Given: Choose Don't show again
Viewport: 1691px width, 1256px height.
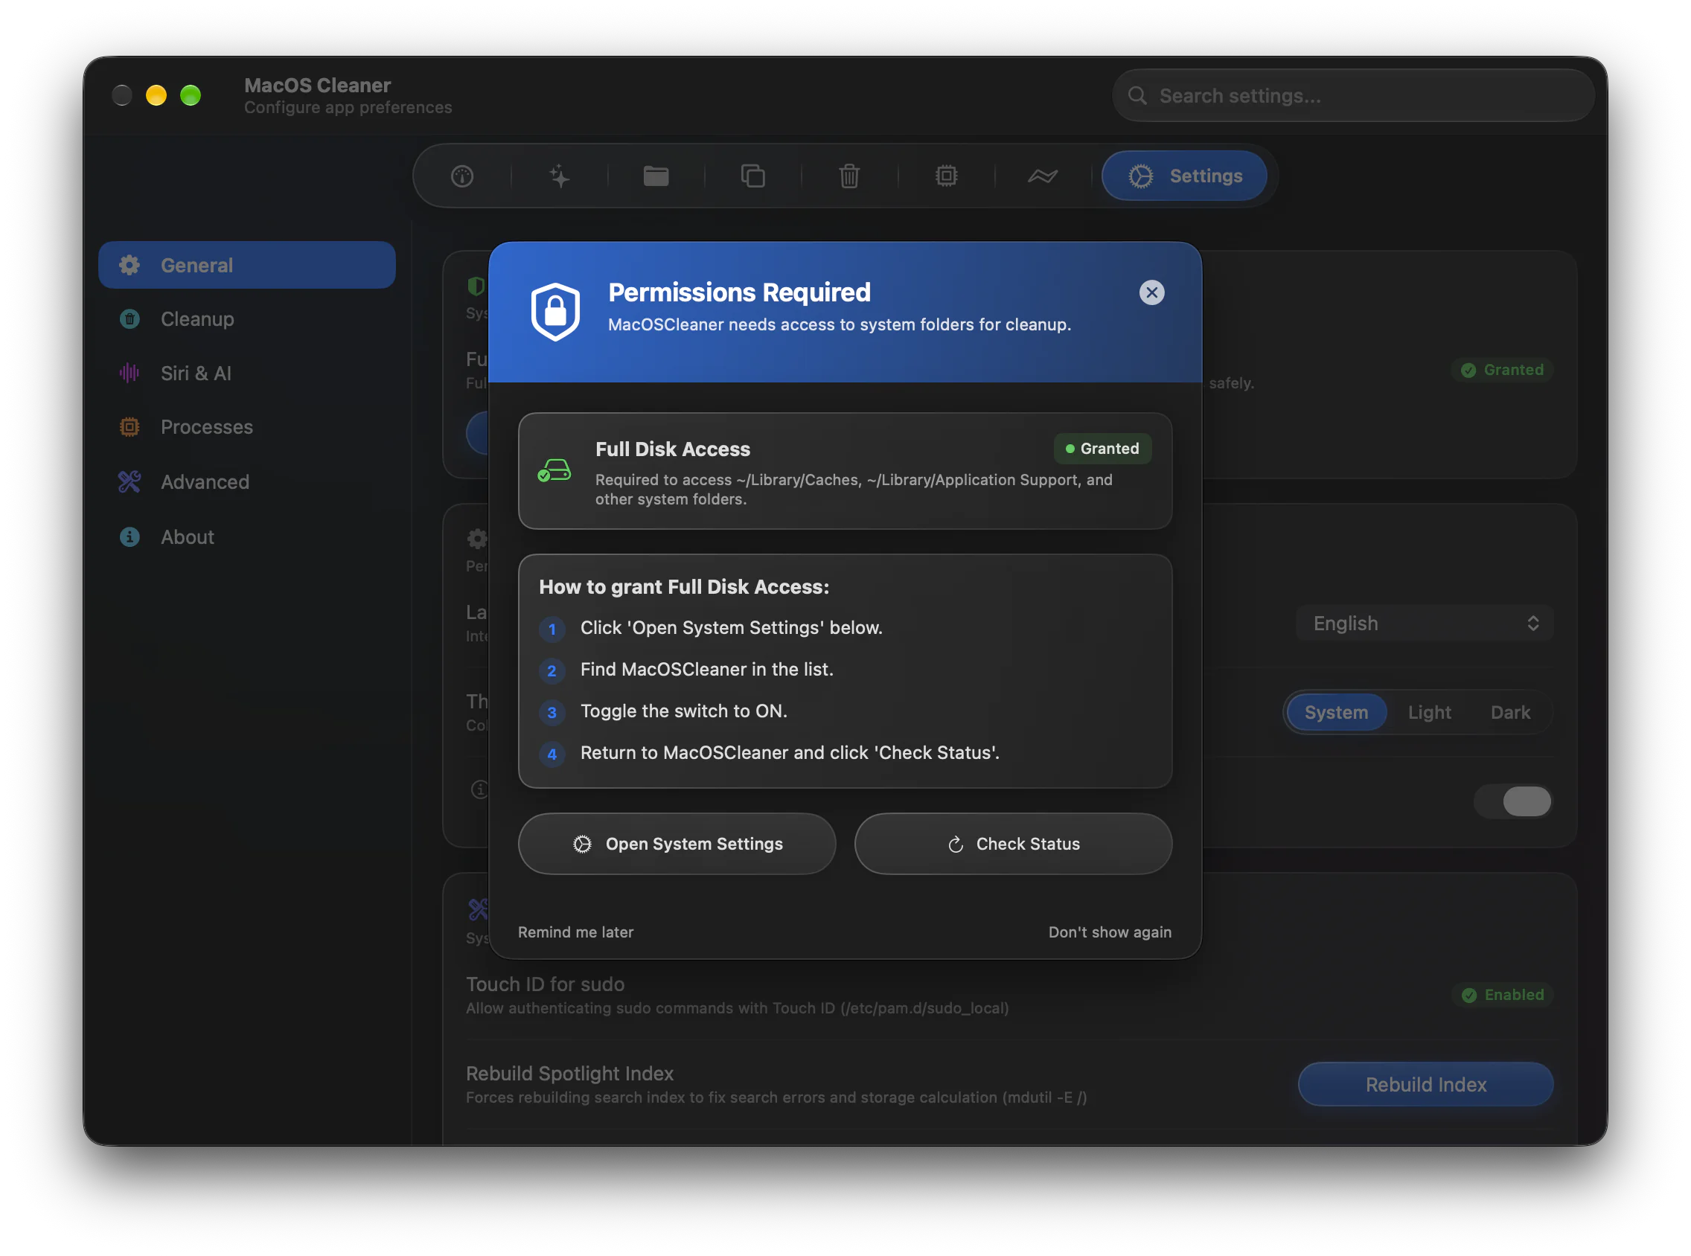Looking at the screenshot, I should pyautogui.click(x=1109, y=932).
